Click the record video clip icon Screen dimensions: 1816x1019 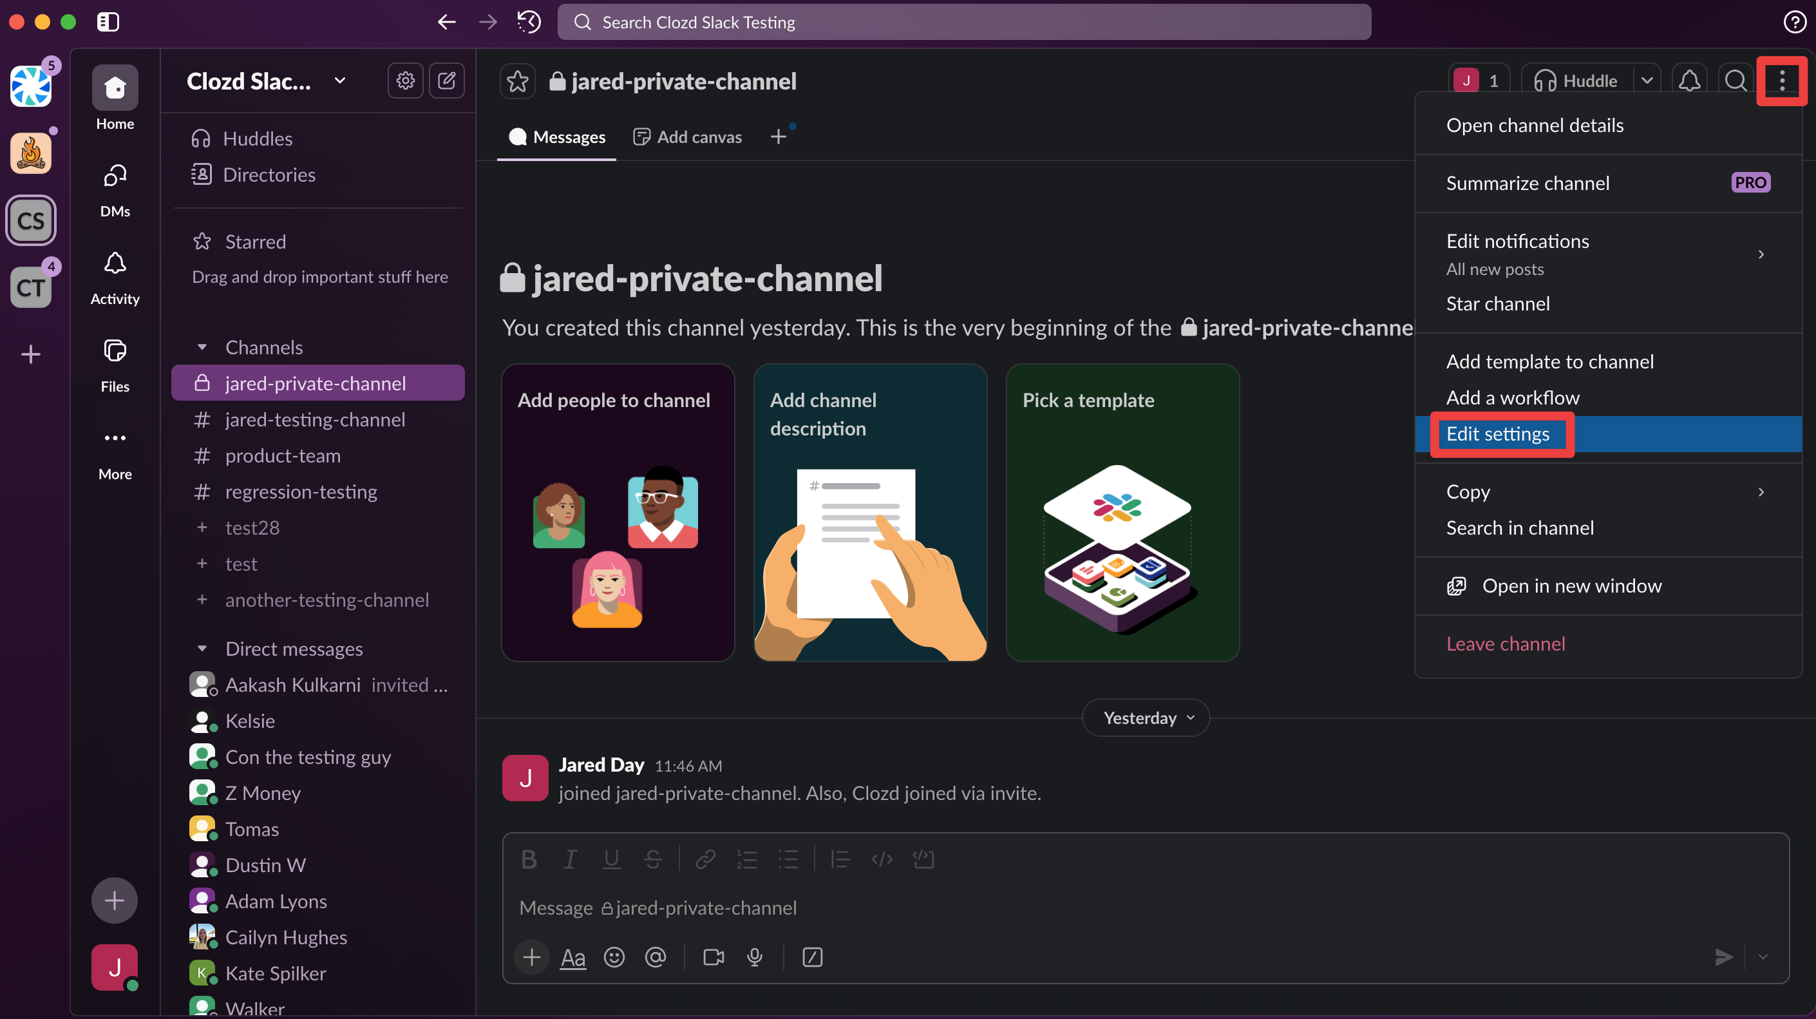click(714, 957)
